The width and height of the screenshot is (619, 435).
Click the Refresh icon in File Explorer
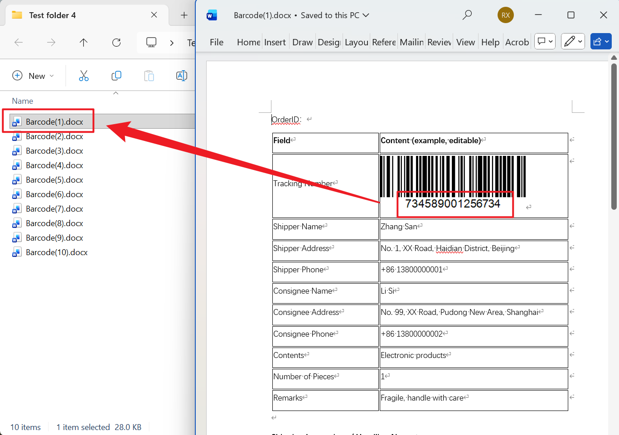pos(116,43)
